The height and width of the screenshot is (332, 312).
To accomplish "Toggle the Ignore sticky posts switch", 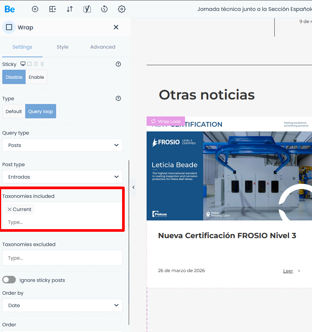I will coord(9,280).
